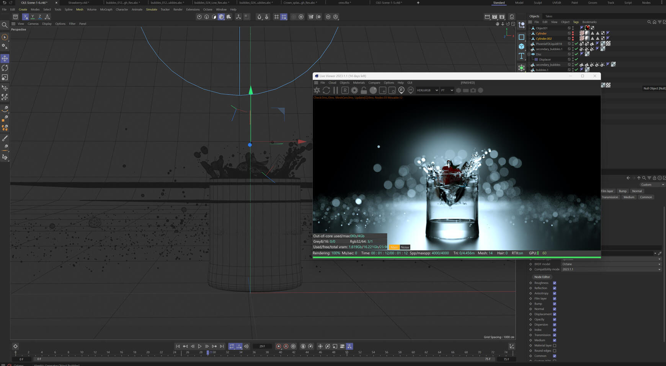Open the Octane menu in main menu bar
666x366 pixels.
coord(207,10)
